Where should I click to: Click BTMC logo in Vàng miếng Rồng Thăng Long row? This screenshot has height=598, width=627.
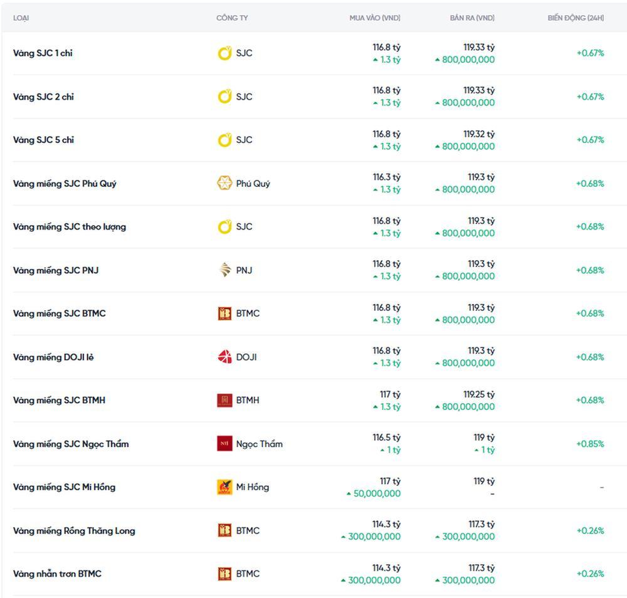[224, 530]
